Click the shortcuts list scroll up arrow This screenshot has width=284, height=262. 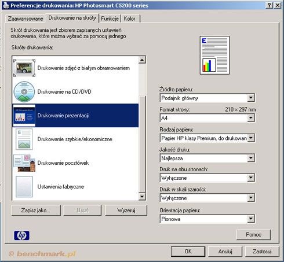point(142,60)
